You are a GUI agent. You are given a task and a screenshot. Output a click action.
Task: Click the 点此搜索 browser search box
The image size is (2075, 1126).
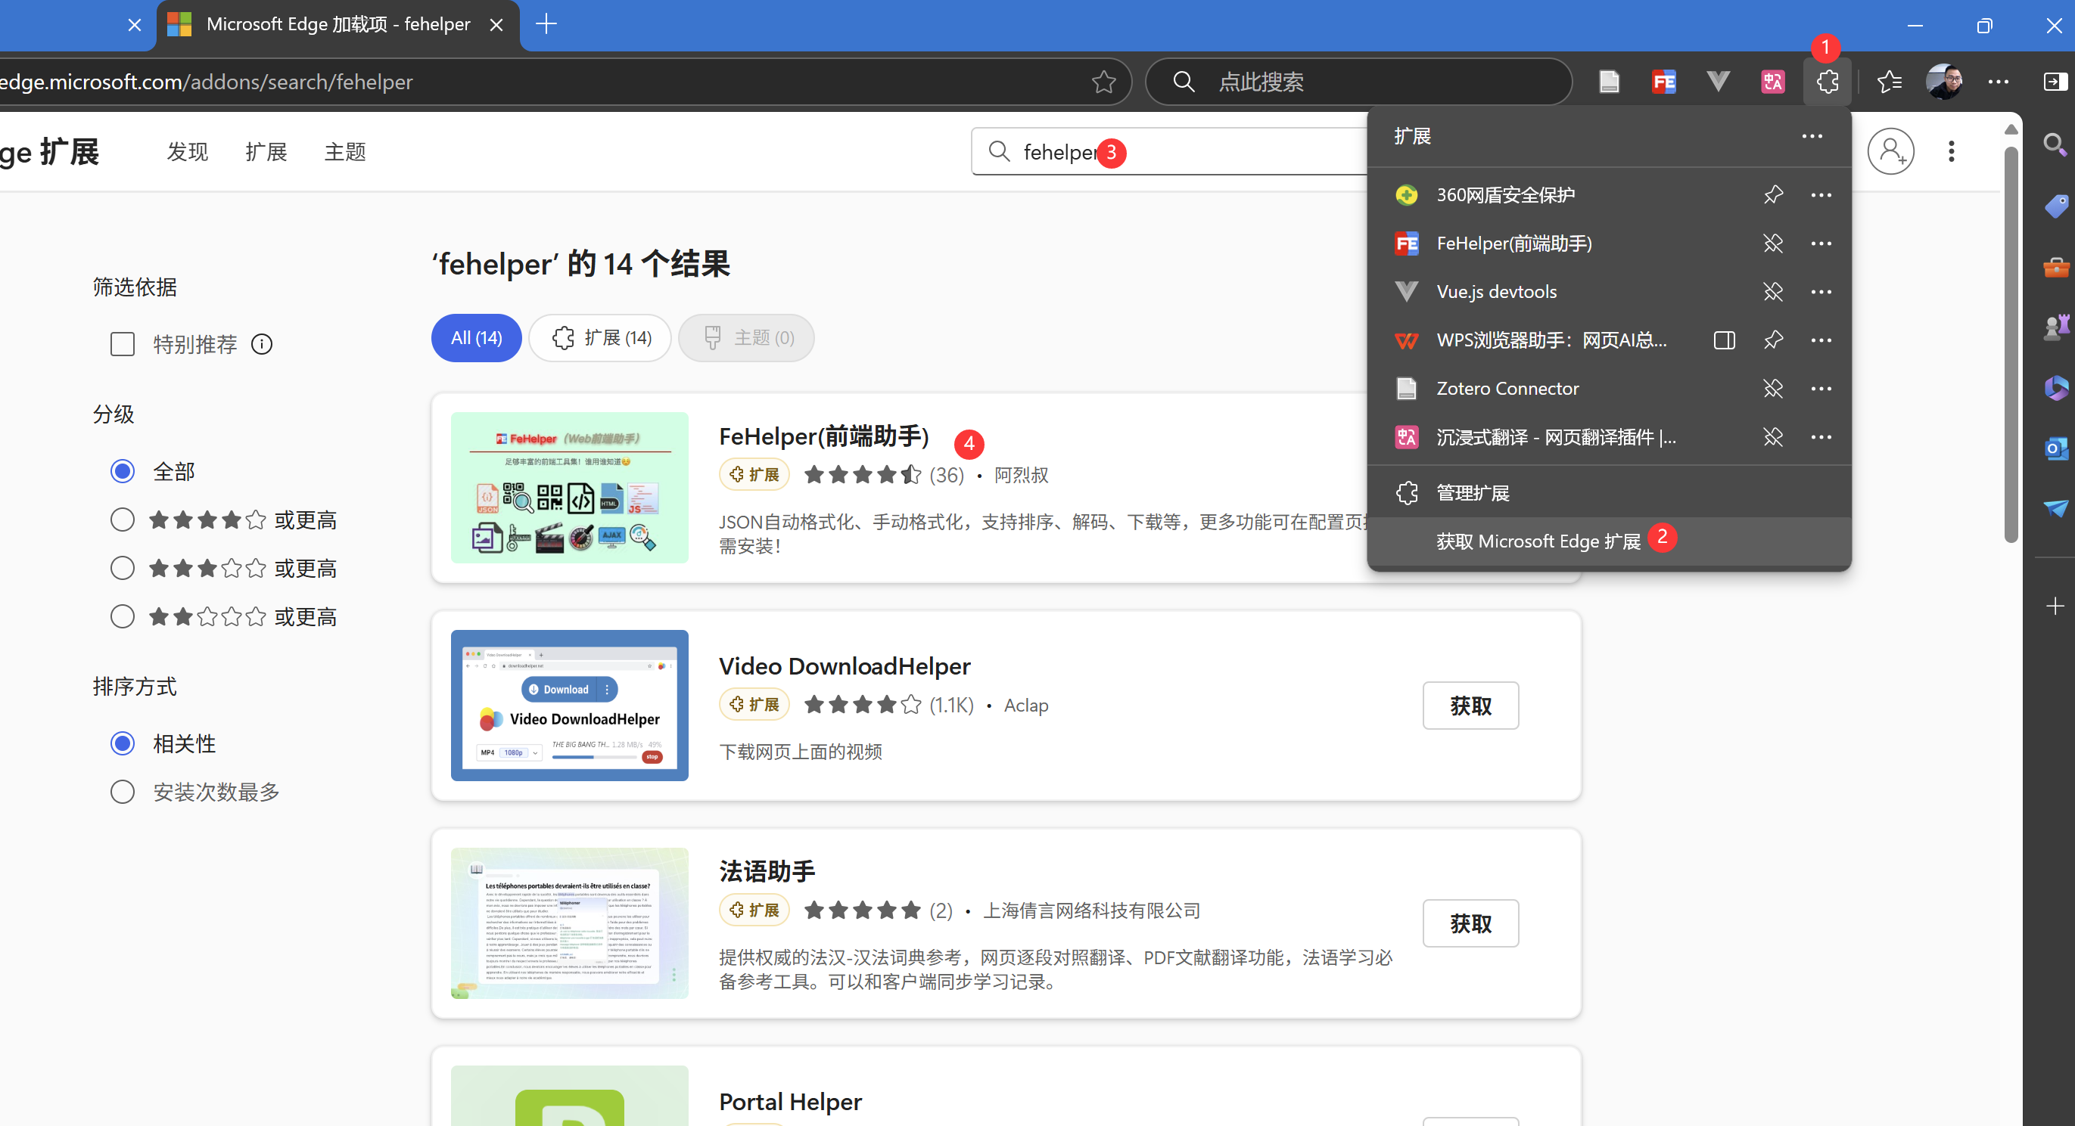coord(1358,81)
